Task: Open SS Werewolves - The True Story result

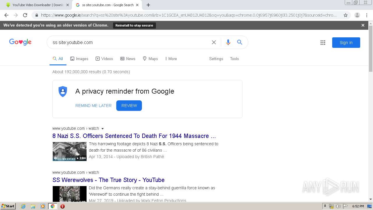Action: pyautogui.click(x=108, y=180)
